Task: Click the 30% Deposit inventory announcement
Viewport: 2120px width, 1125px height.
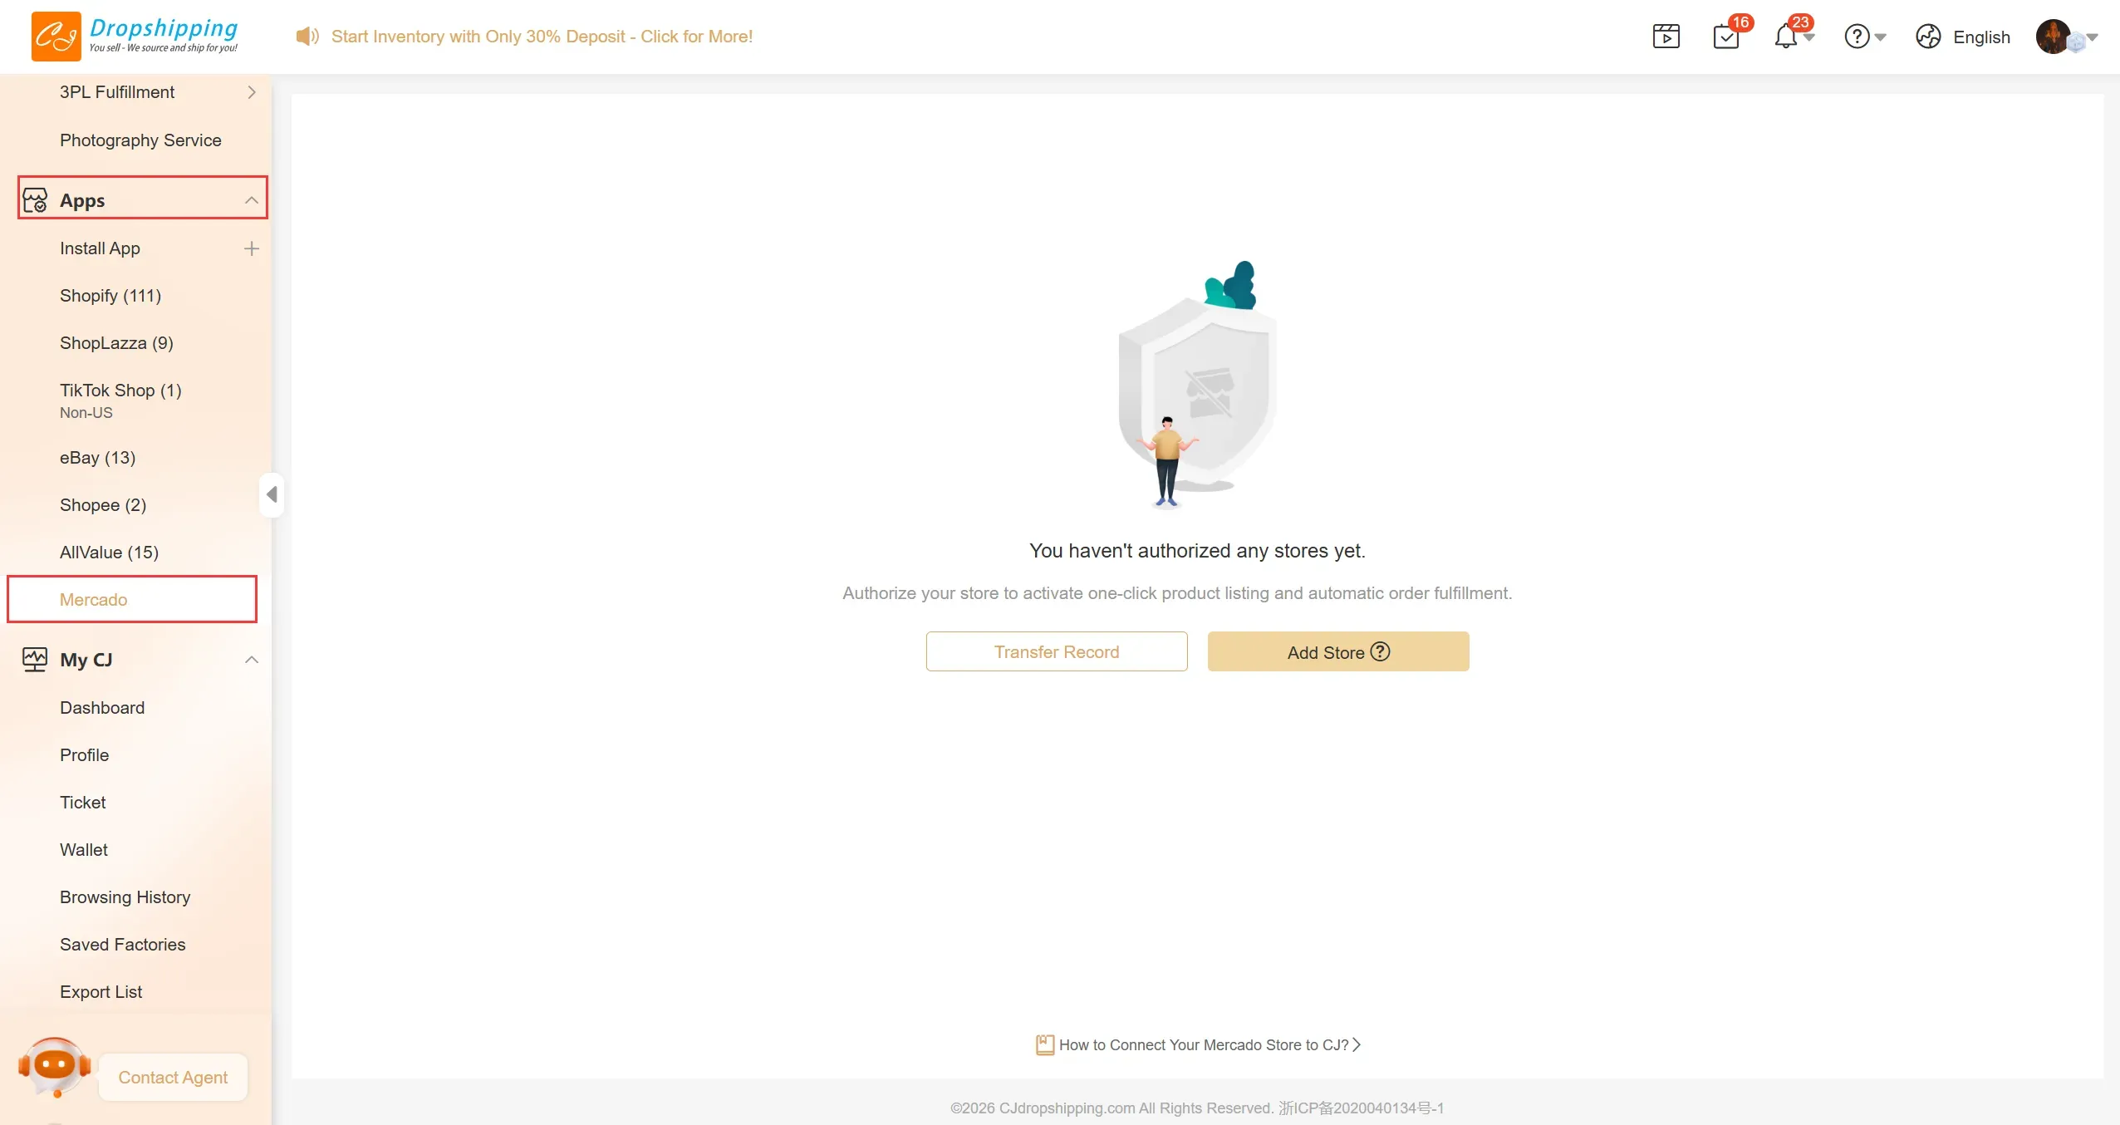Action: click(x=542, y=37)
